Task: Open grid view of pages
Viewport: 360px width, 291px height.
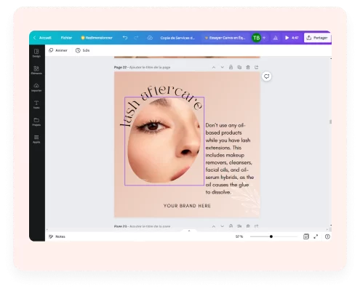Action: click(306, 236)
